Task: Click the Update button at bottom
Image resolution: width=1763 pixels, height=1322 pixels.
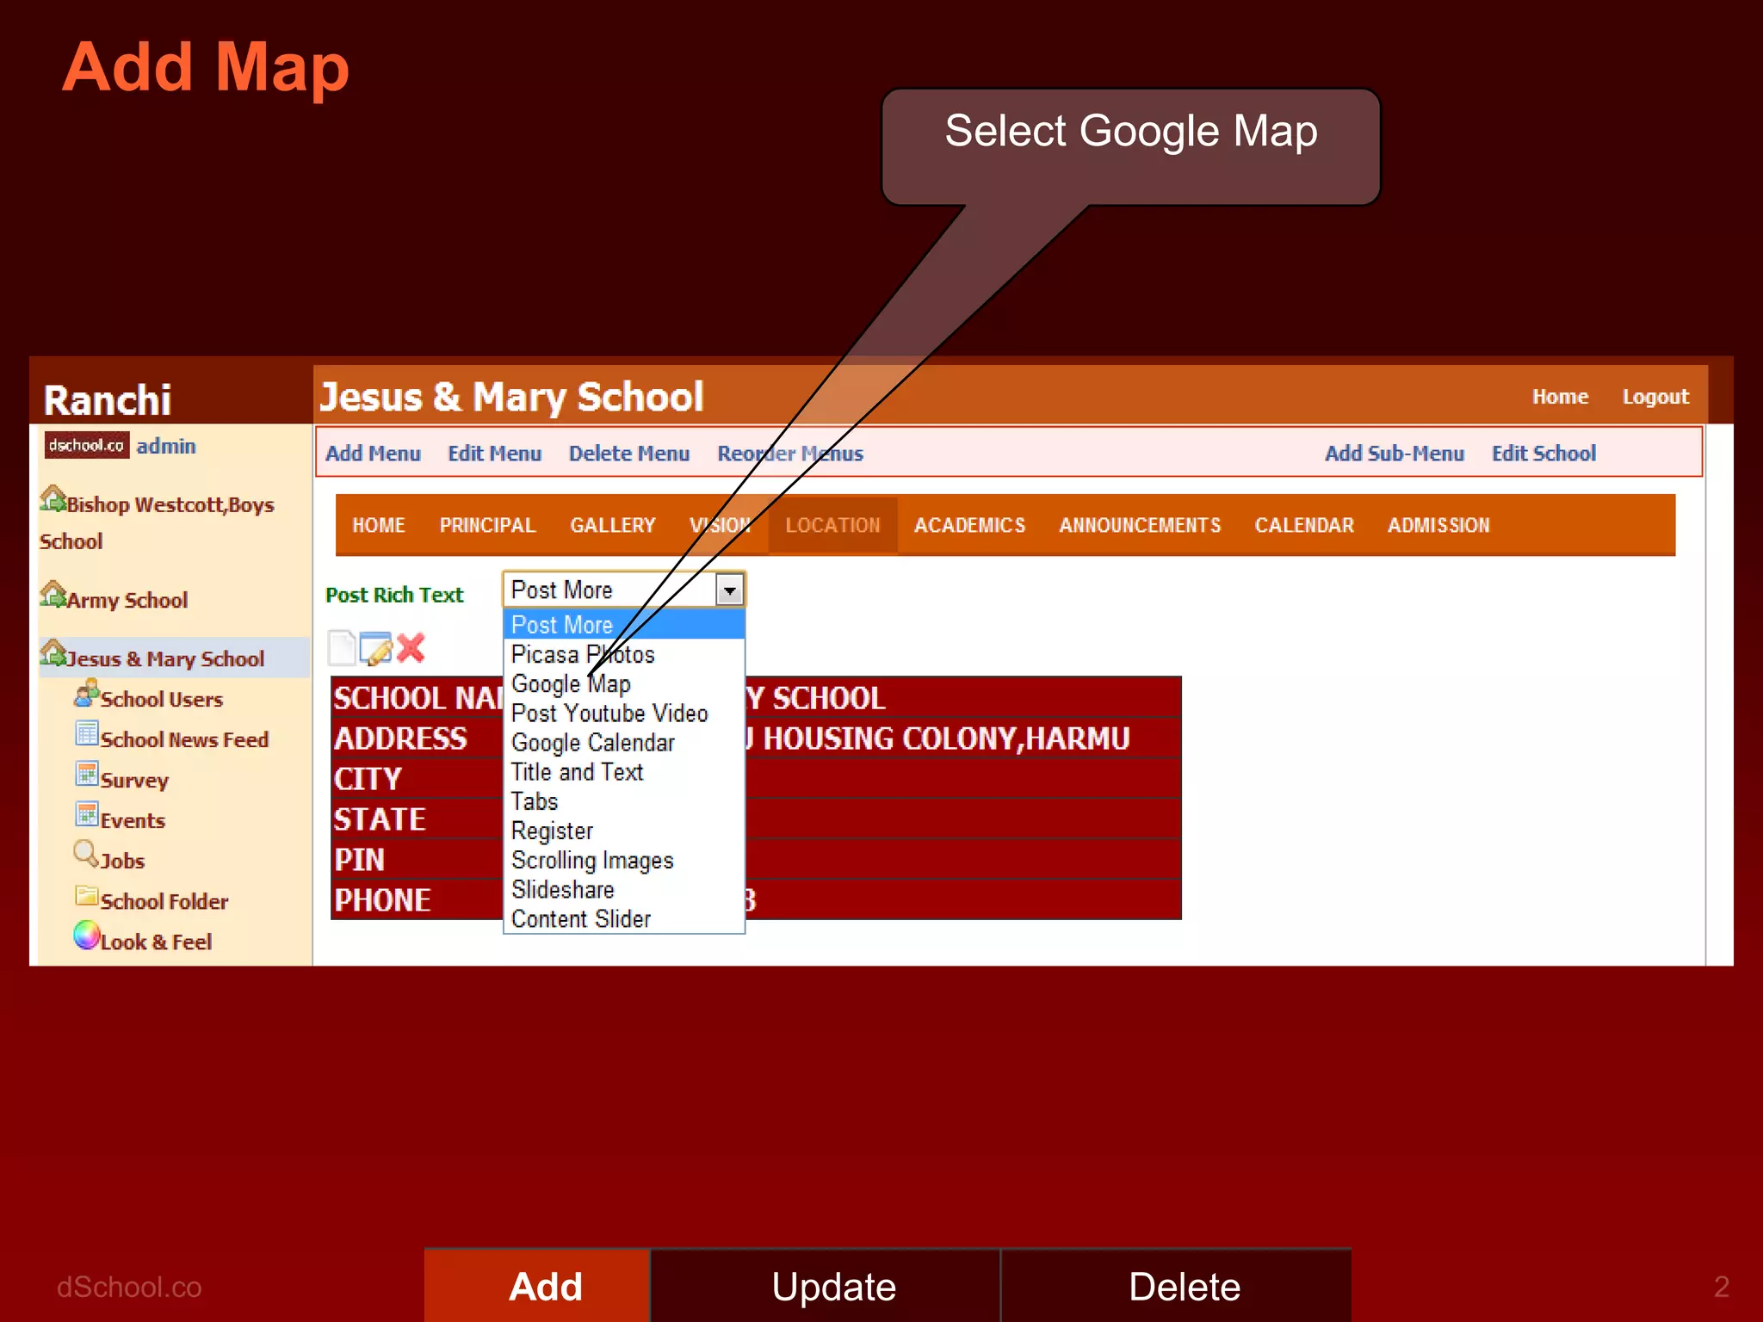Action: pos(832,1287)
